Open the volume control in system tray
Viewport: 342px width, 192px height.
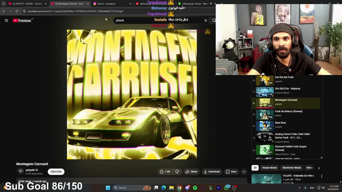tap(324, 188)
